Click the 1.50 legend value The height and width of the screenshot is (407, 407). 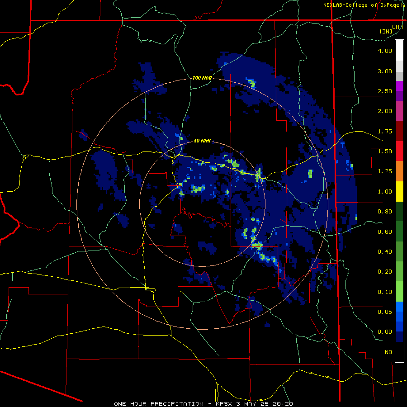pos(385,151)
